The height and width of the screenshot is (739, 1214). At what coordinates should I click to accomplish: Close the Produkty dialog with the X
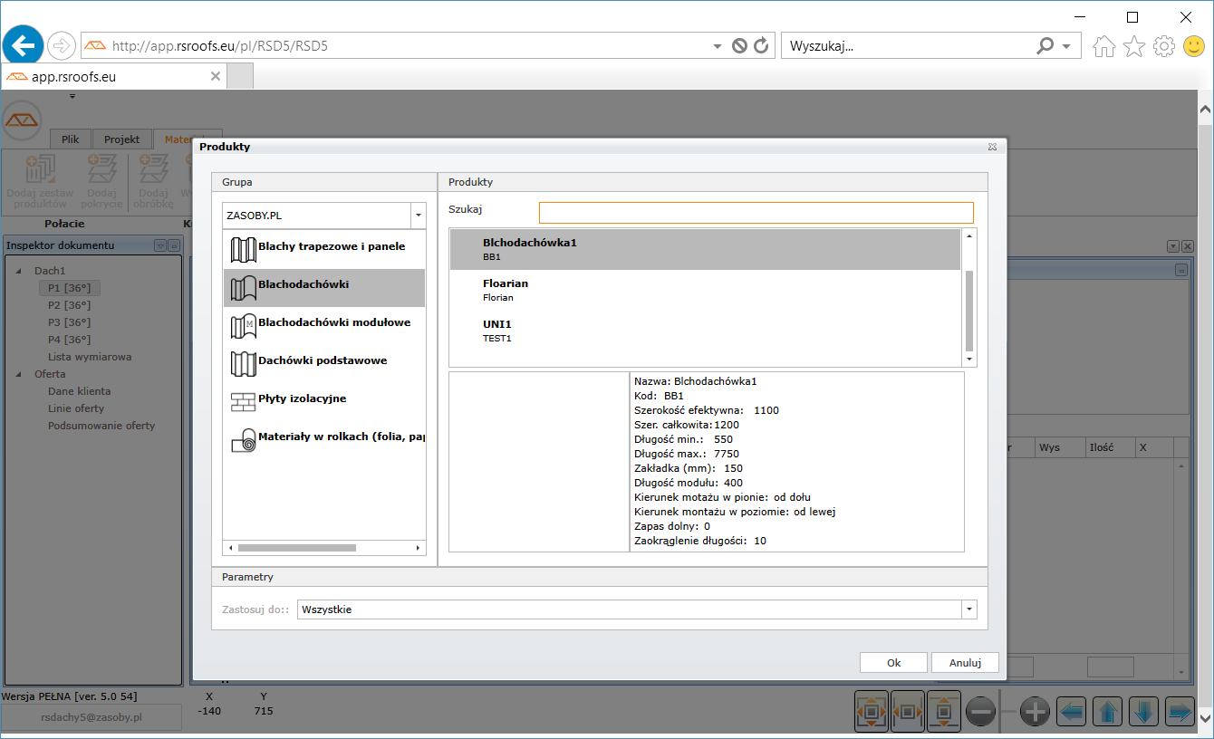(x=993, y=147)
